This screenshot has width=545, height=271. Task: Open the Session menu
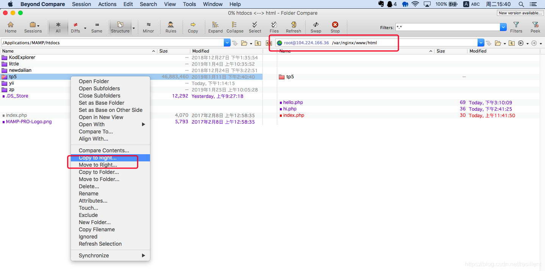coord(81,4)
